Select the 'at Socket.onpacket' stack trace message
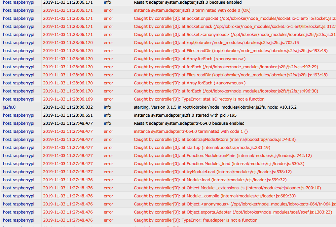The image size is (336, 227). [235, 18]
